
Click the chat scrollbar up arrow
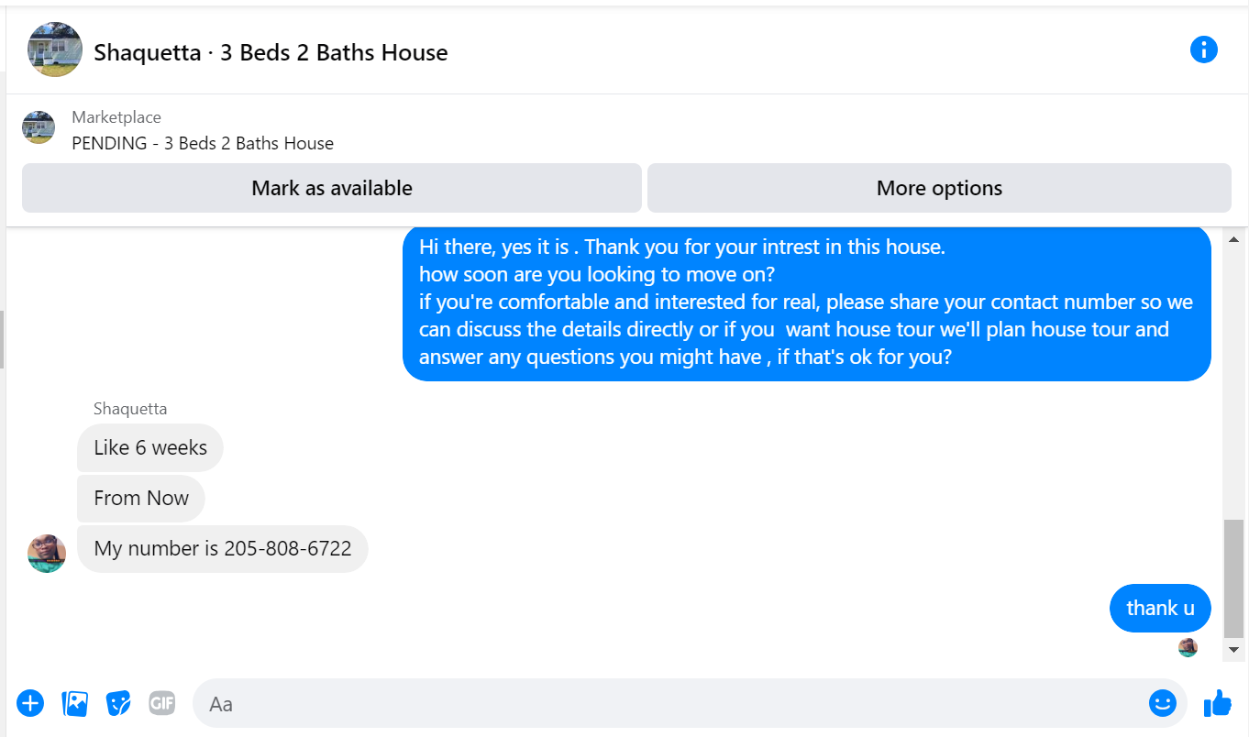pyautogui.click(x=1234, y=238)
